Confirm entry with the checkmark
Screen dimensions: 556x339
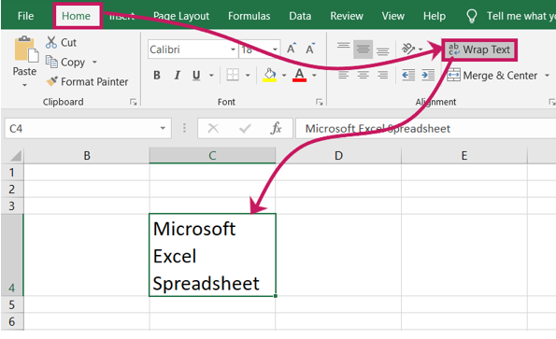tap(245, 128)
